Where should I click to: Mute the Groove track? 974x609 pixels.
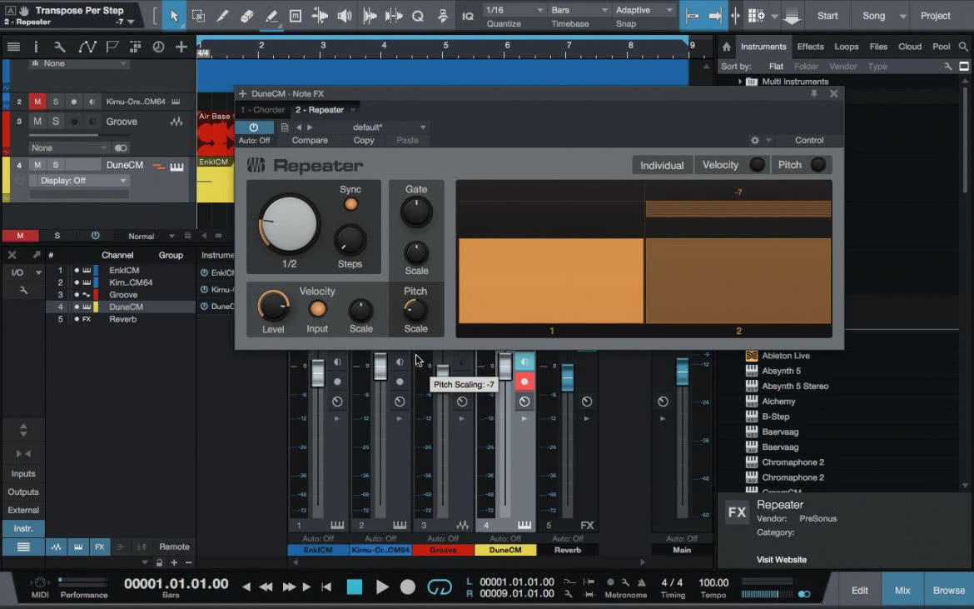[x=38, y=121]
